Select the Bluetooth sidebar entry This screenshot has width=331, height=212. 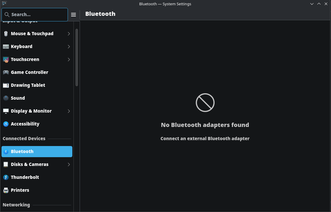[x=37, y=152]
